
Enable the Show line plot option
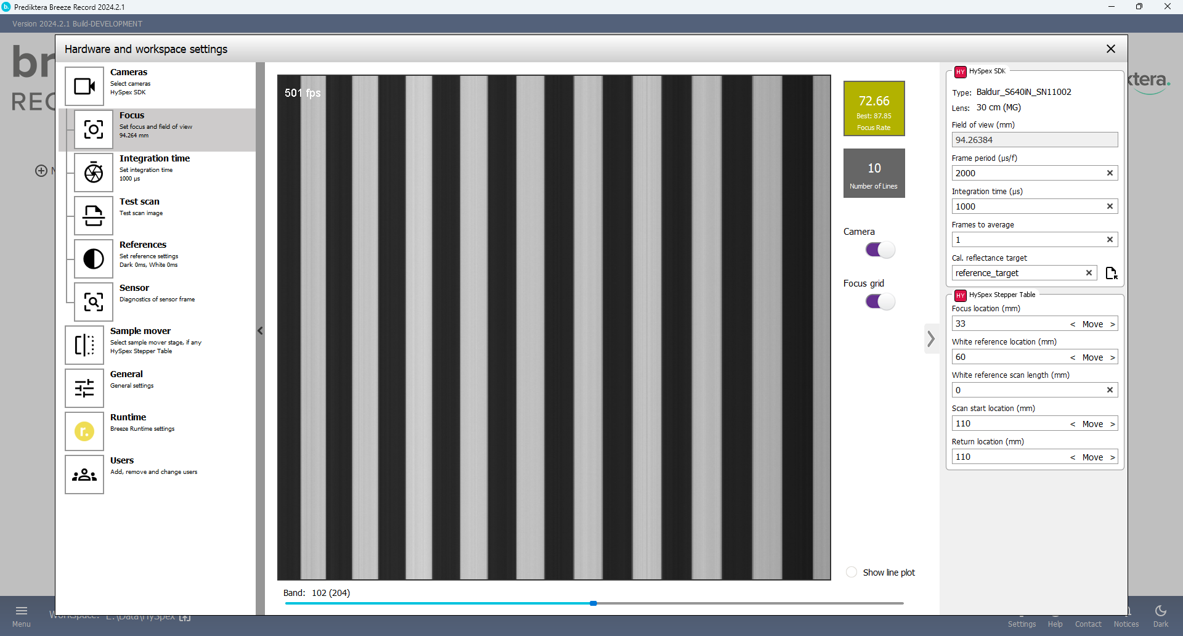click(852, 572)
